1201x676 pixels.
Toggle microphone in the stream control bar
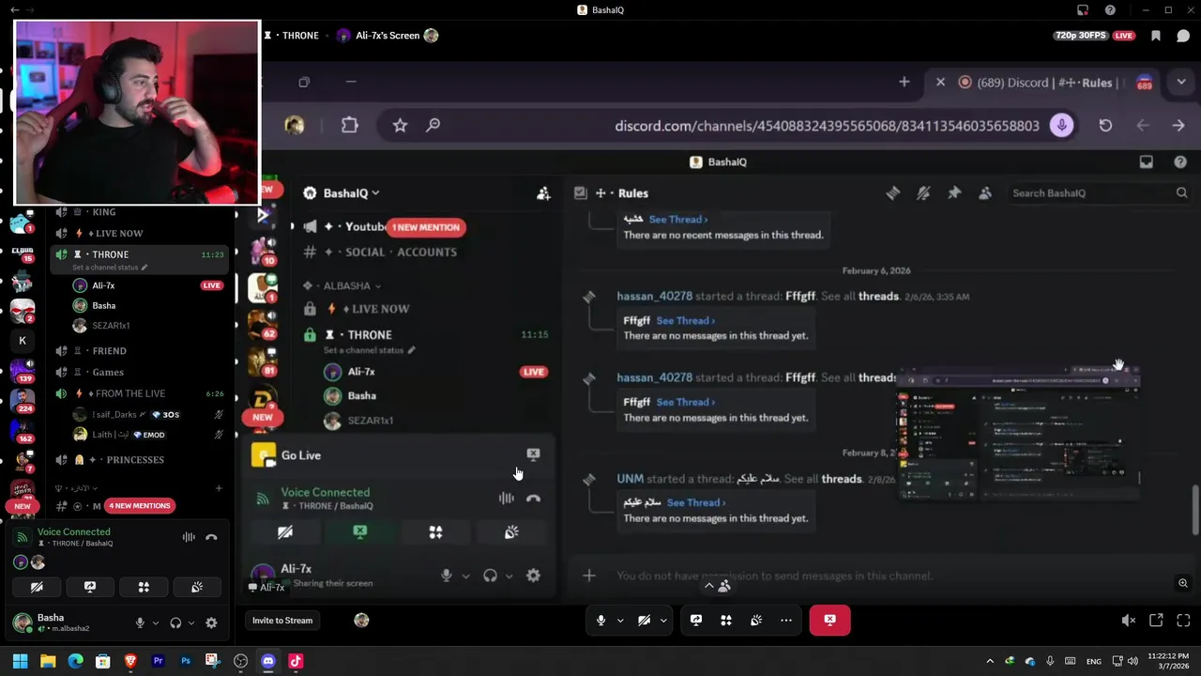601,620
